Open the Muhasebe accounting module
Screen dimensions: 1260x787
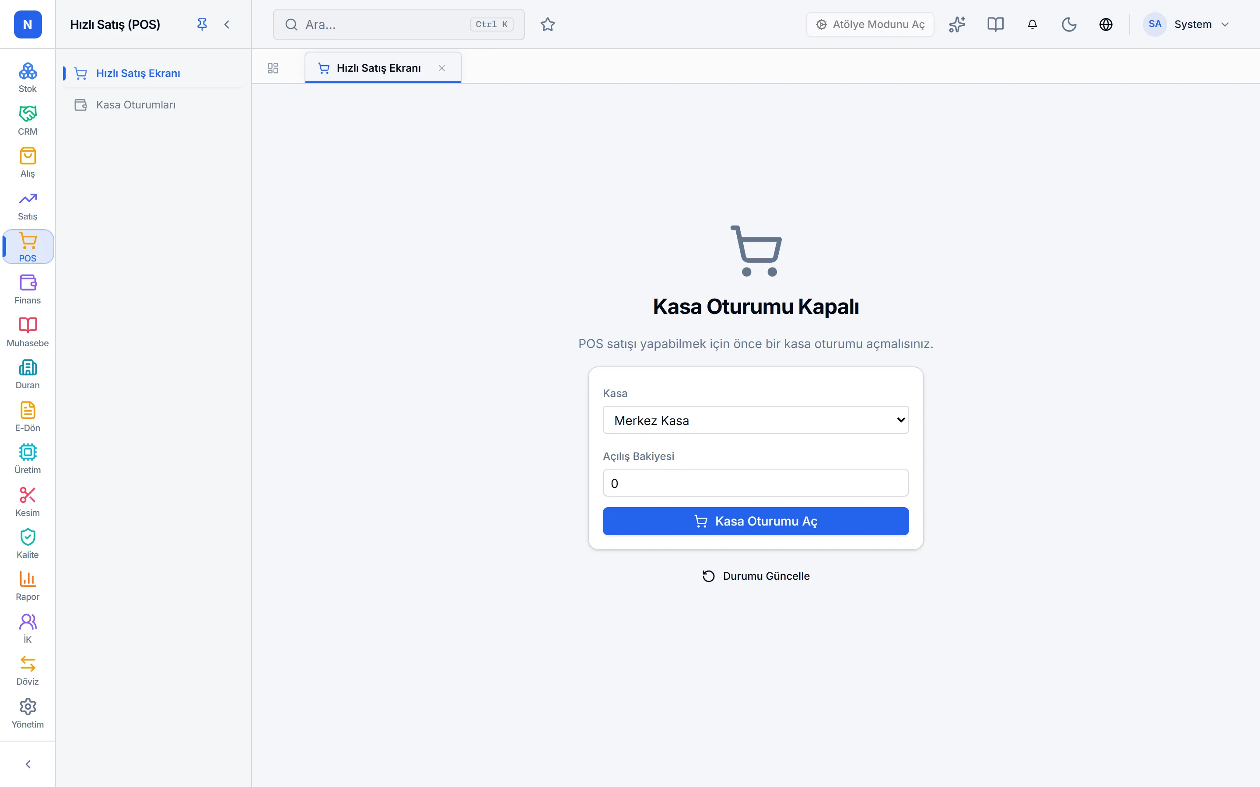[28, 332]
